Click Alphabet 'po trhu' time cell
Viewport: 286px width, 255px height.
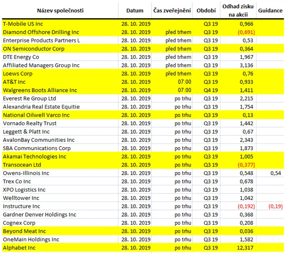pyautogui.click(x=183, y=248)
